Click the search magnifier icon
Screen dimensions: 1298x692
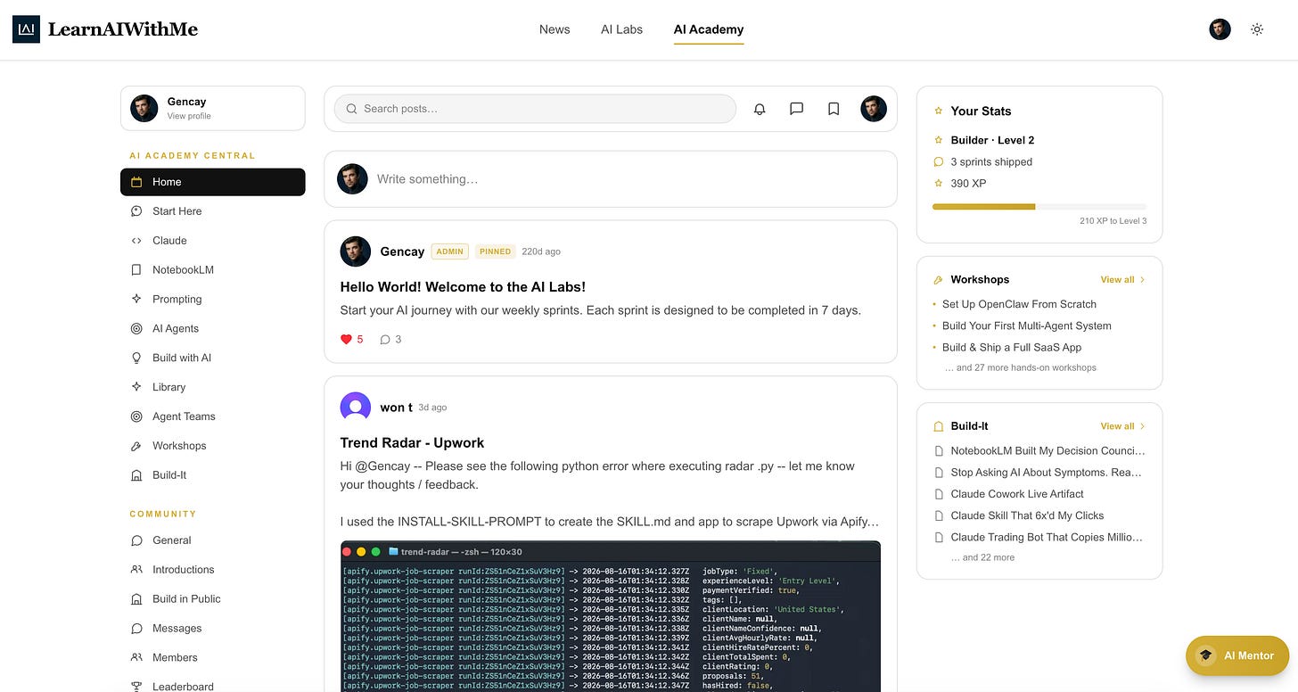click(x=352, y=109)
